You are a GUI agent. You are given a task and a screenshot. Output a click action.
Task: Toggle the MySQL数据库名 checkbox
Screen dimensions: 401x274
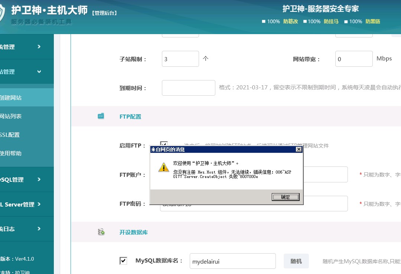123,261
